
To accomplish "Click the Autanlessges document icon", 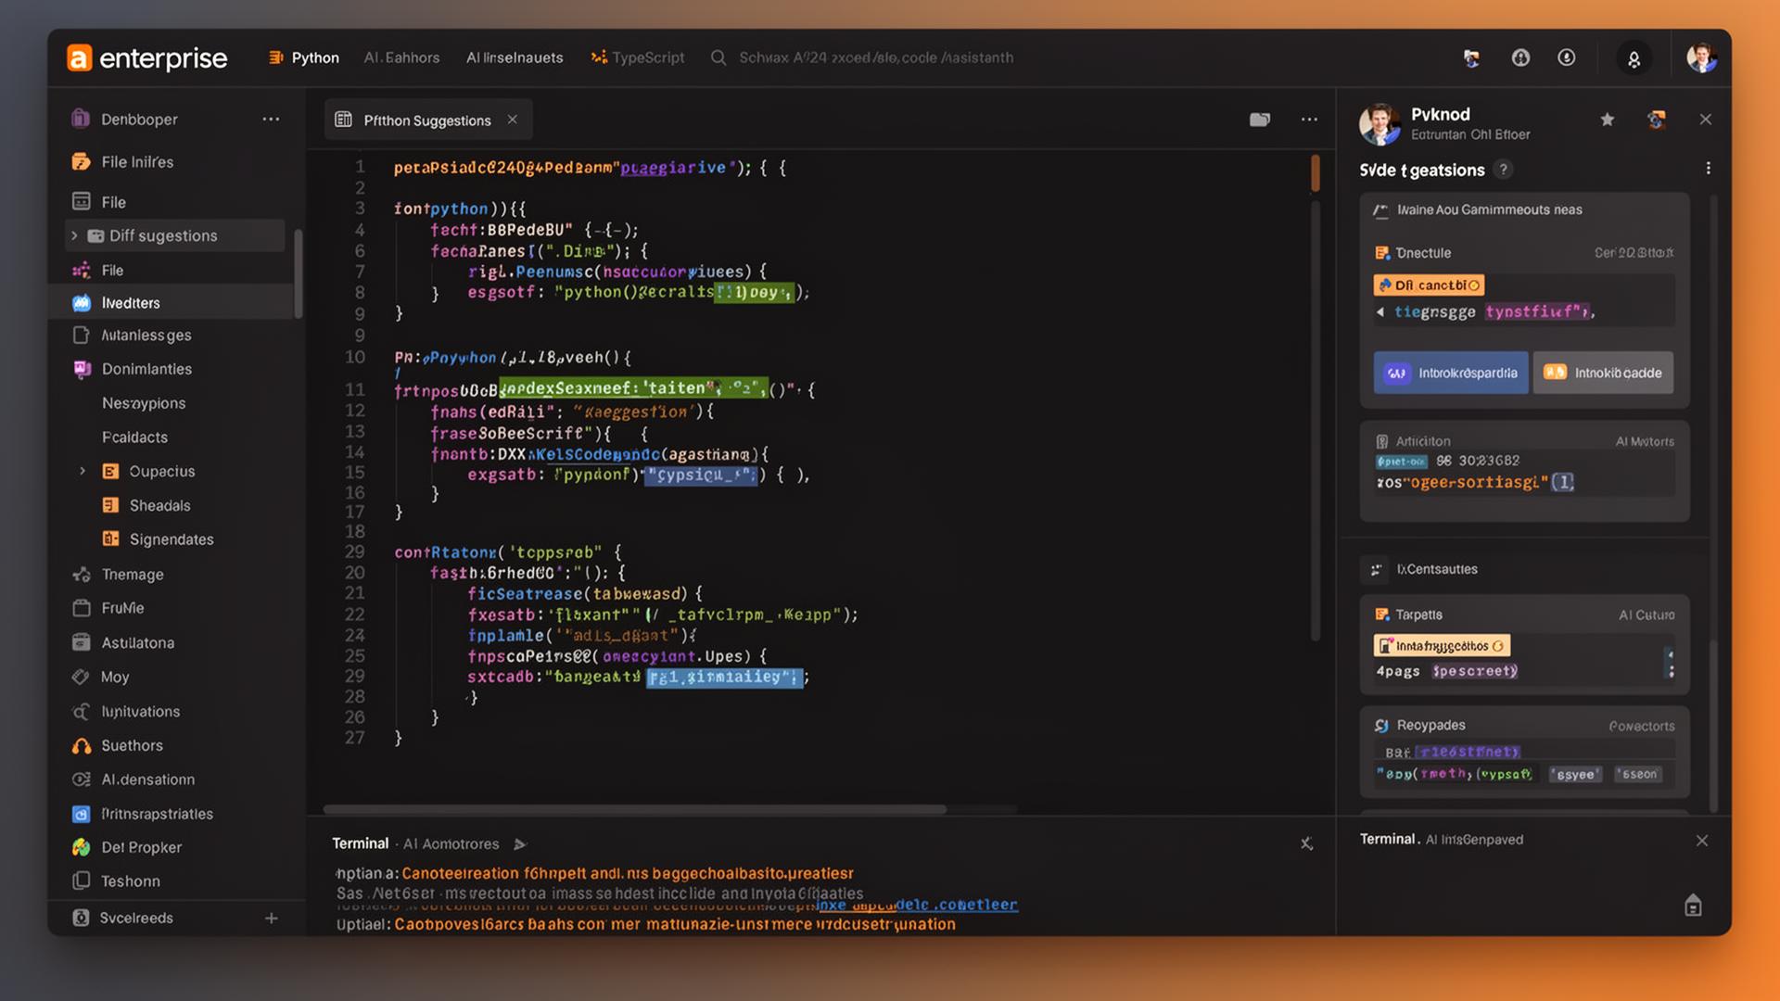I will [x=82, y=336].
